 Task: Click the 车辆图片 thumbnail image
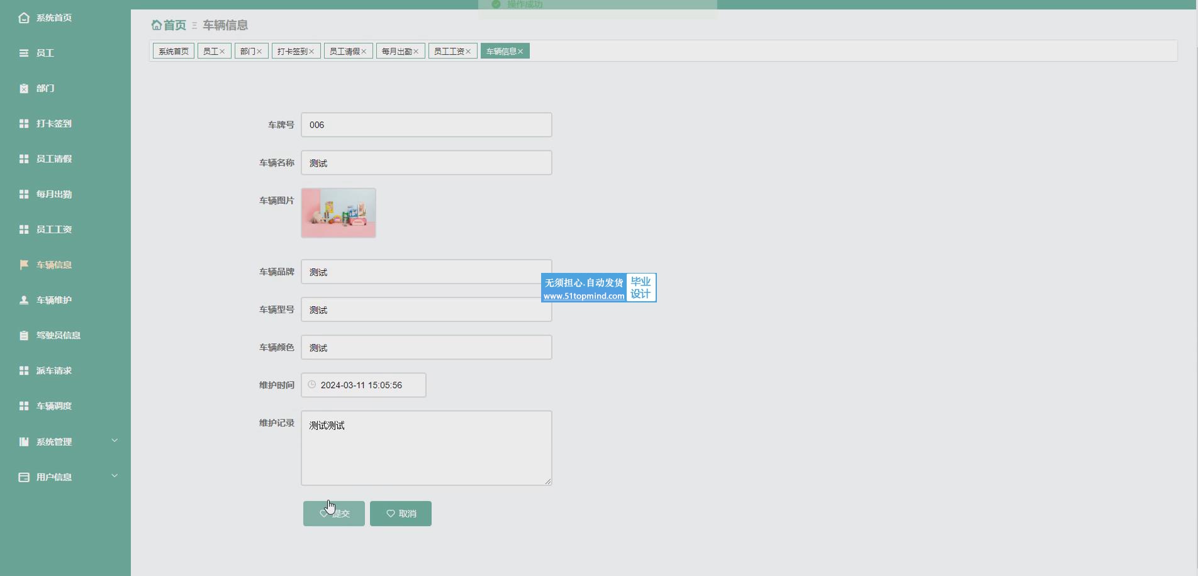point(339,213)
